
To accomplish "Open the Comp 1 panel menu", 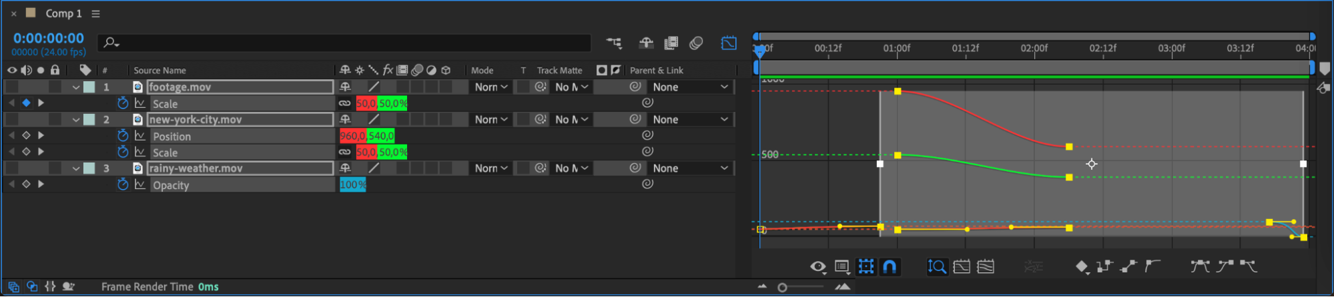I will pos(96,14).
